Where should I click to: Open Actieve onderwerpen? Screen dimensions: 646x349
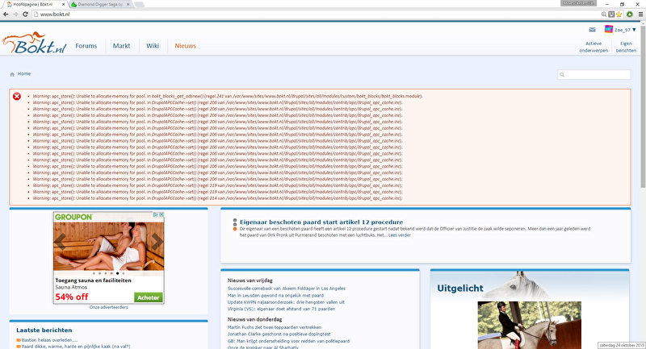click(x=594, y=47)
